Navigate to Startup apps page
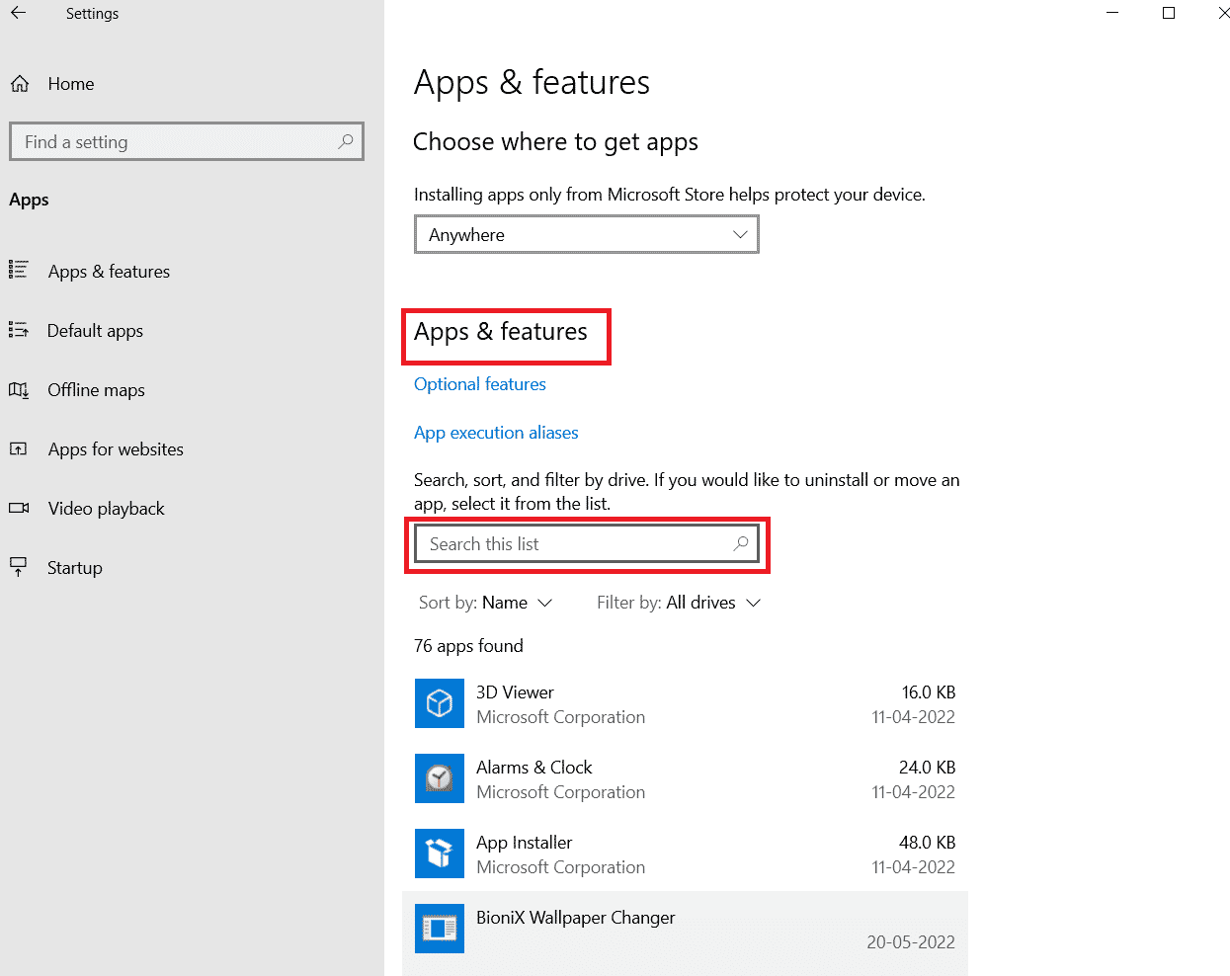Screen dimensions: 1230x976 point(74,568)
